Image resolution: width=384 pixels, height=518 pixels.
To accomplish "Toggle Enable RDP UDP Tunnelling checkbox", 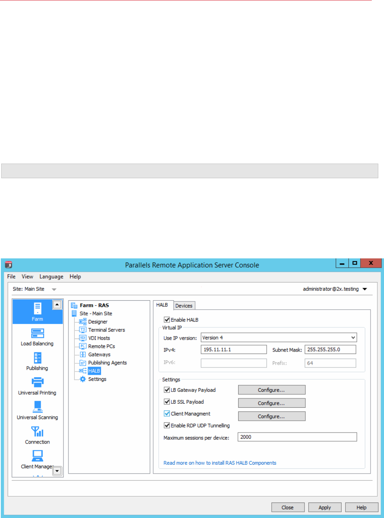I will coord(167,426).
